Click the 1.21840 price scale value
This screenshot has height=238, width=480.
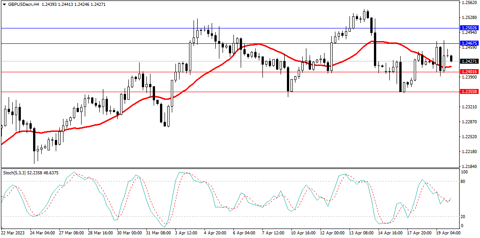[468, 167]
